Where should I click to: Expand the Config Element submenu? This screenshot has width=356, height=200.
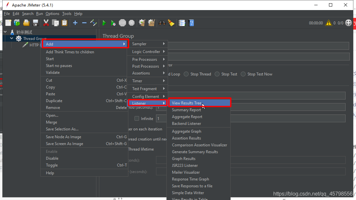[x=148, y=96]
